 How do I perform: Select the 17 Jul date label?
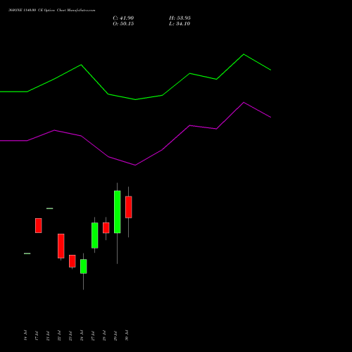click(37, 335)
